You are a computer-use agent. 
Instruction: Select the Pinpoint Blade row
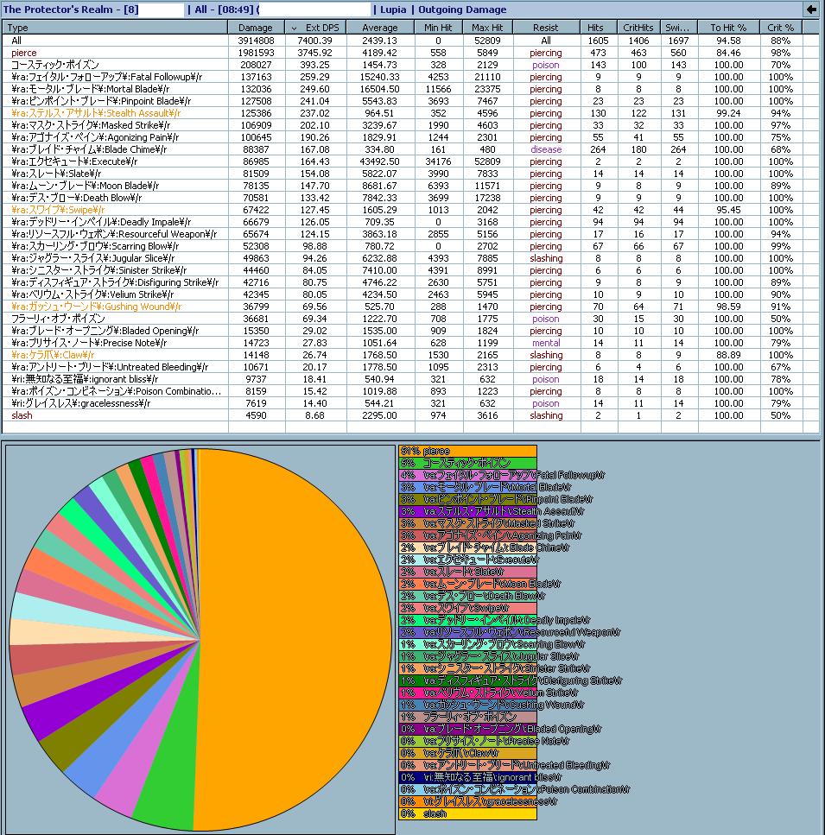pyautogui.click(x=410, y=101)
